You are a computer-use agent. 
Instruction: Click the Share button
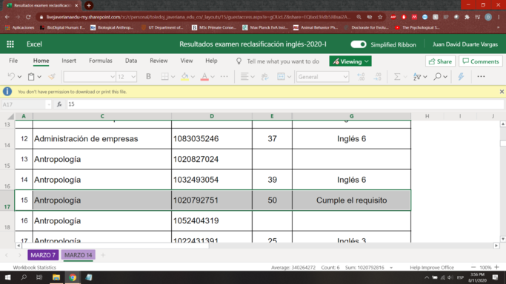pyautogui.click(x=440, y=61)
